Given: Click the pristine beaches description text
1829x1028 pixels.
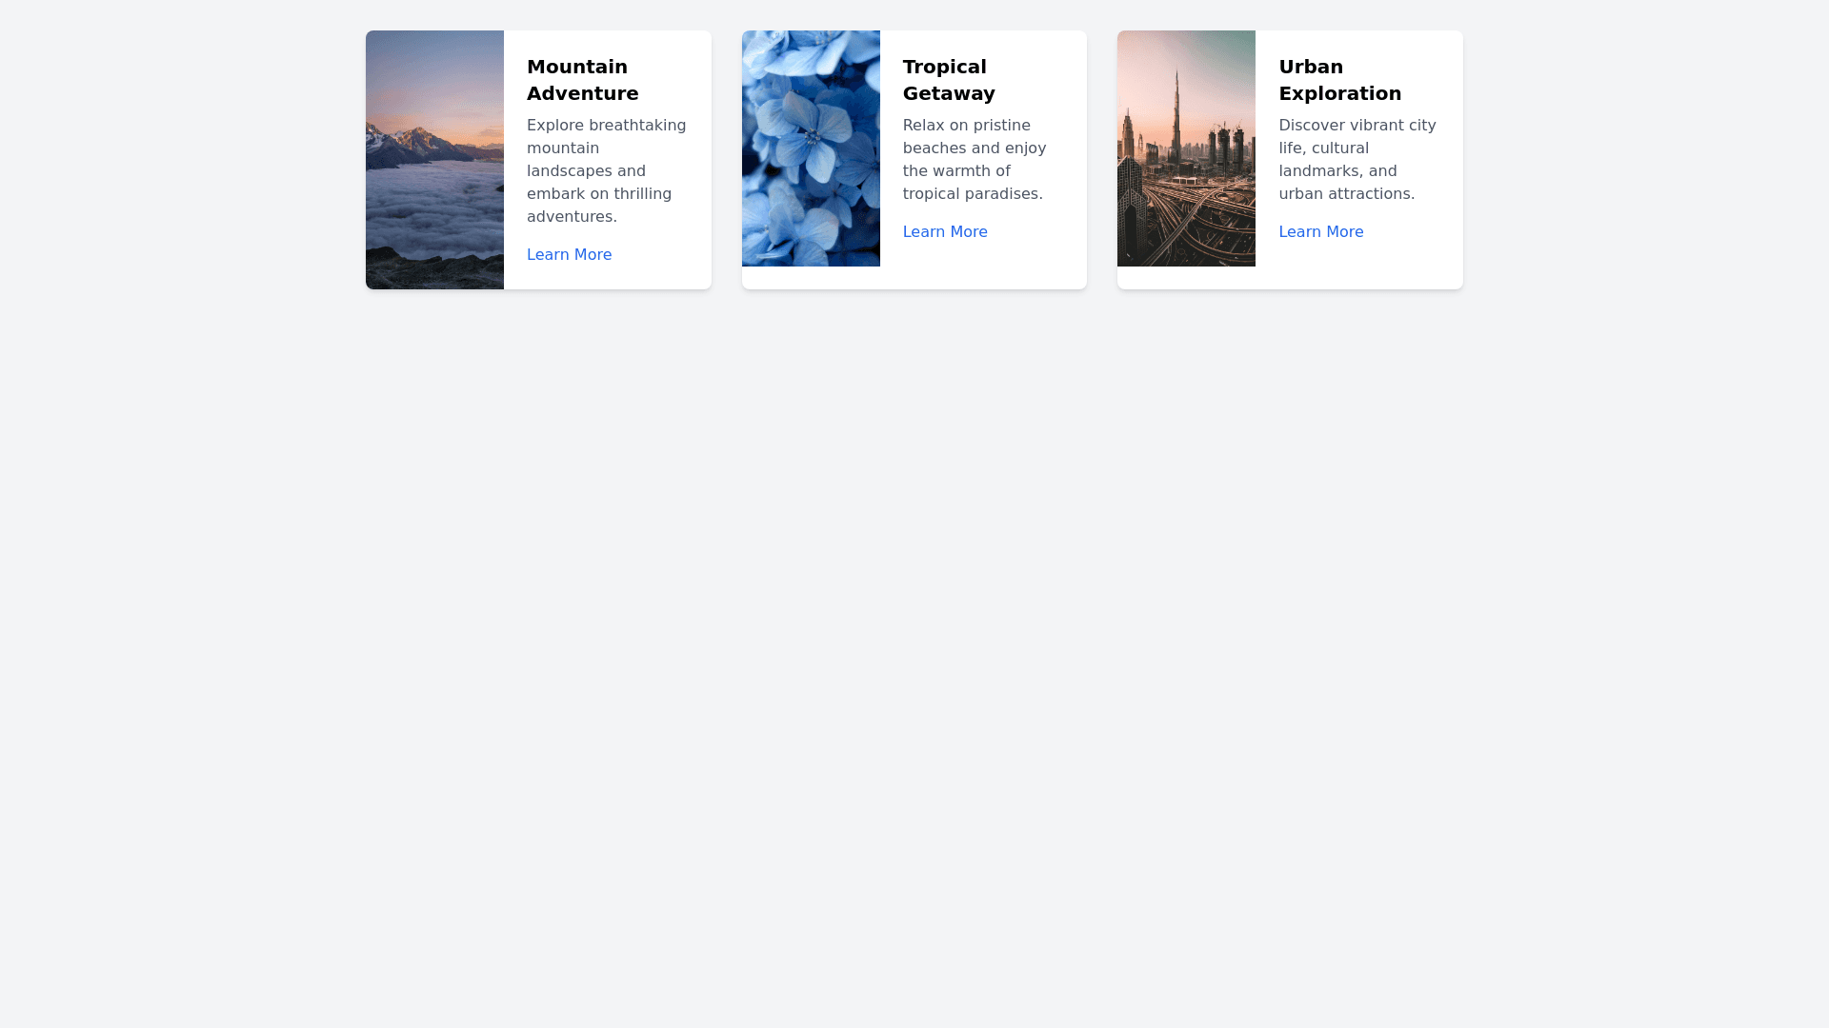Looking at the screenshot, I should [x=974, y=160].
